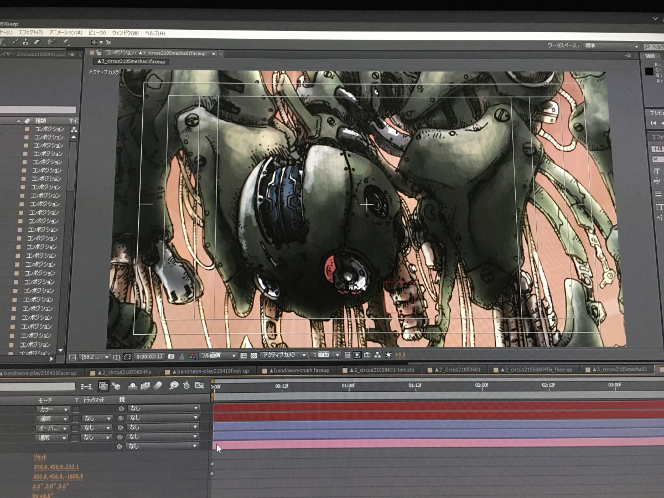Screen dimensions: 664x498
Task: Select the Eraser tool in the toolbar
Action: (37, 41)
